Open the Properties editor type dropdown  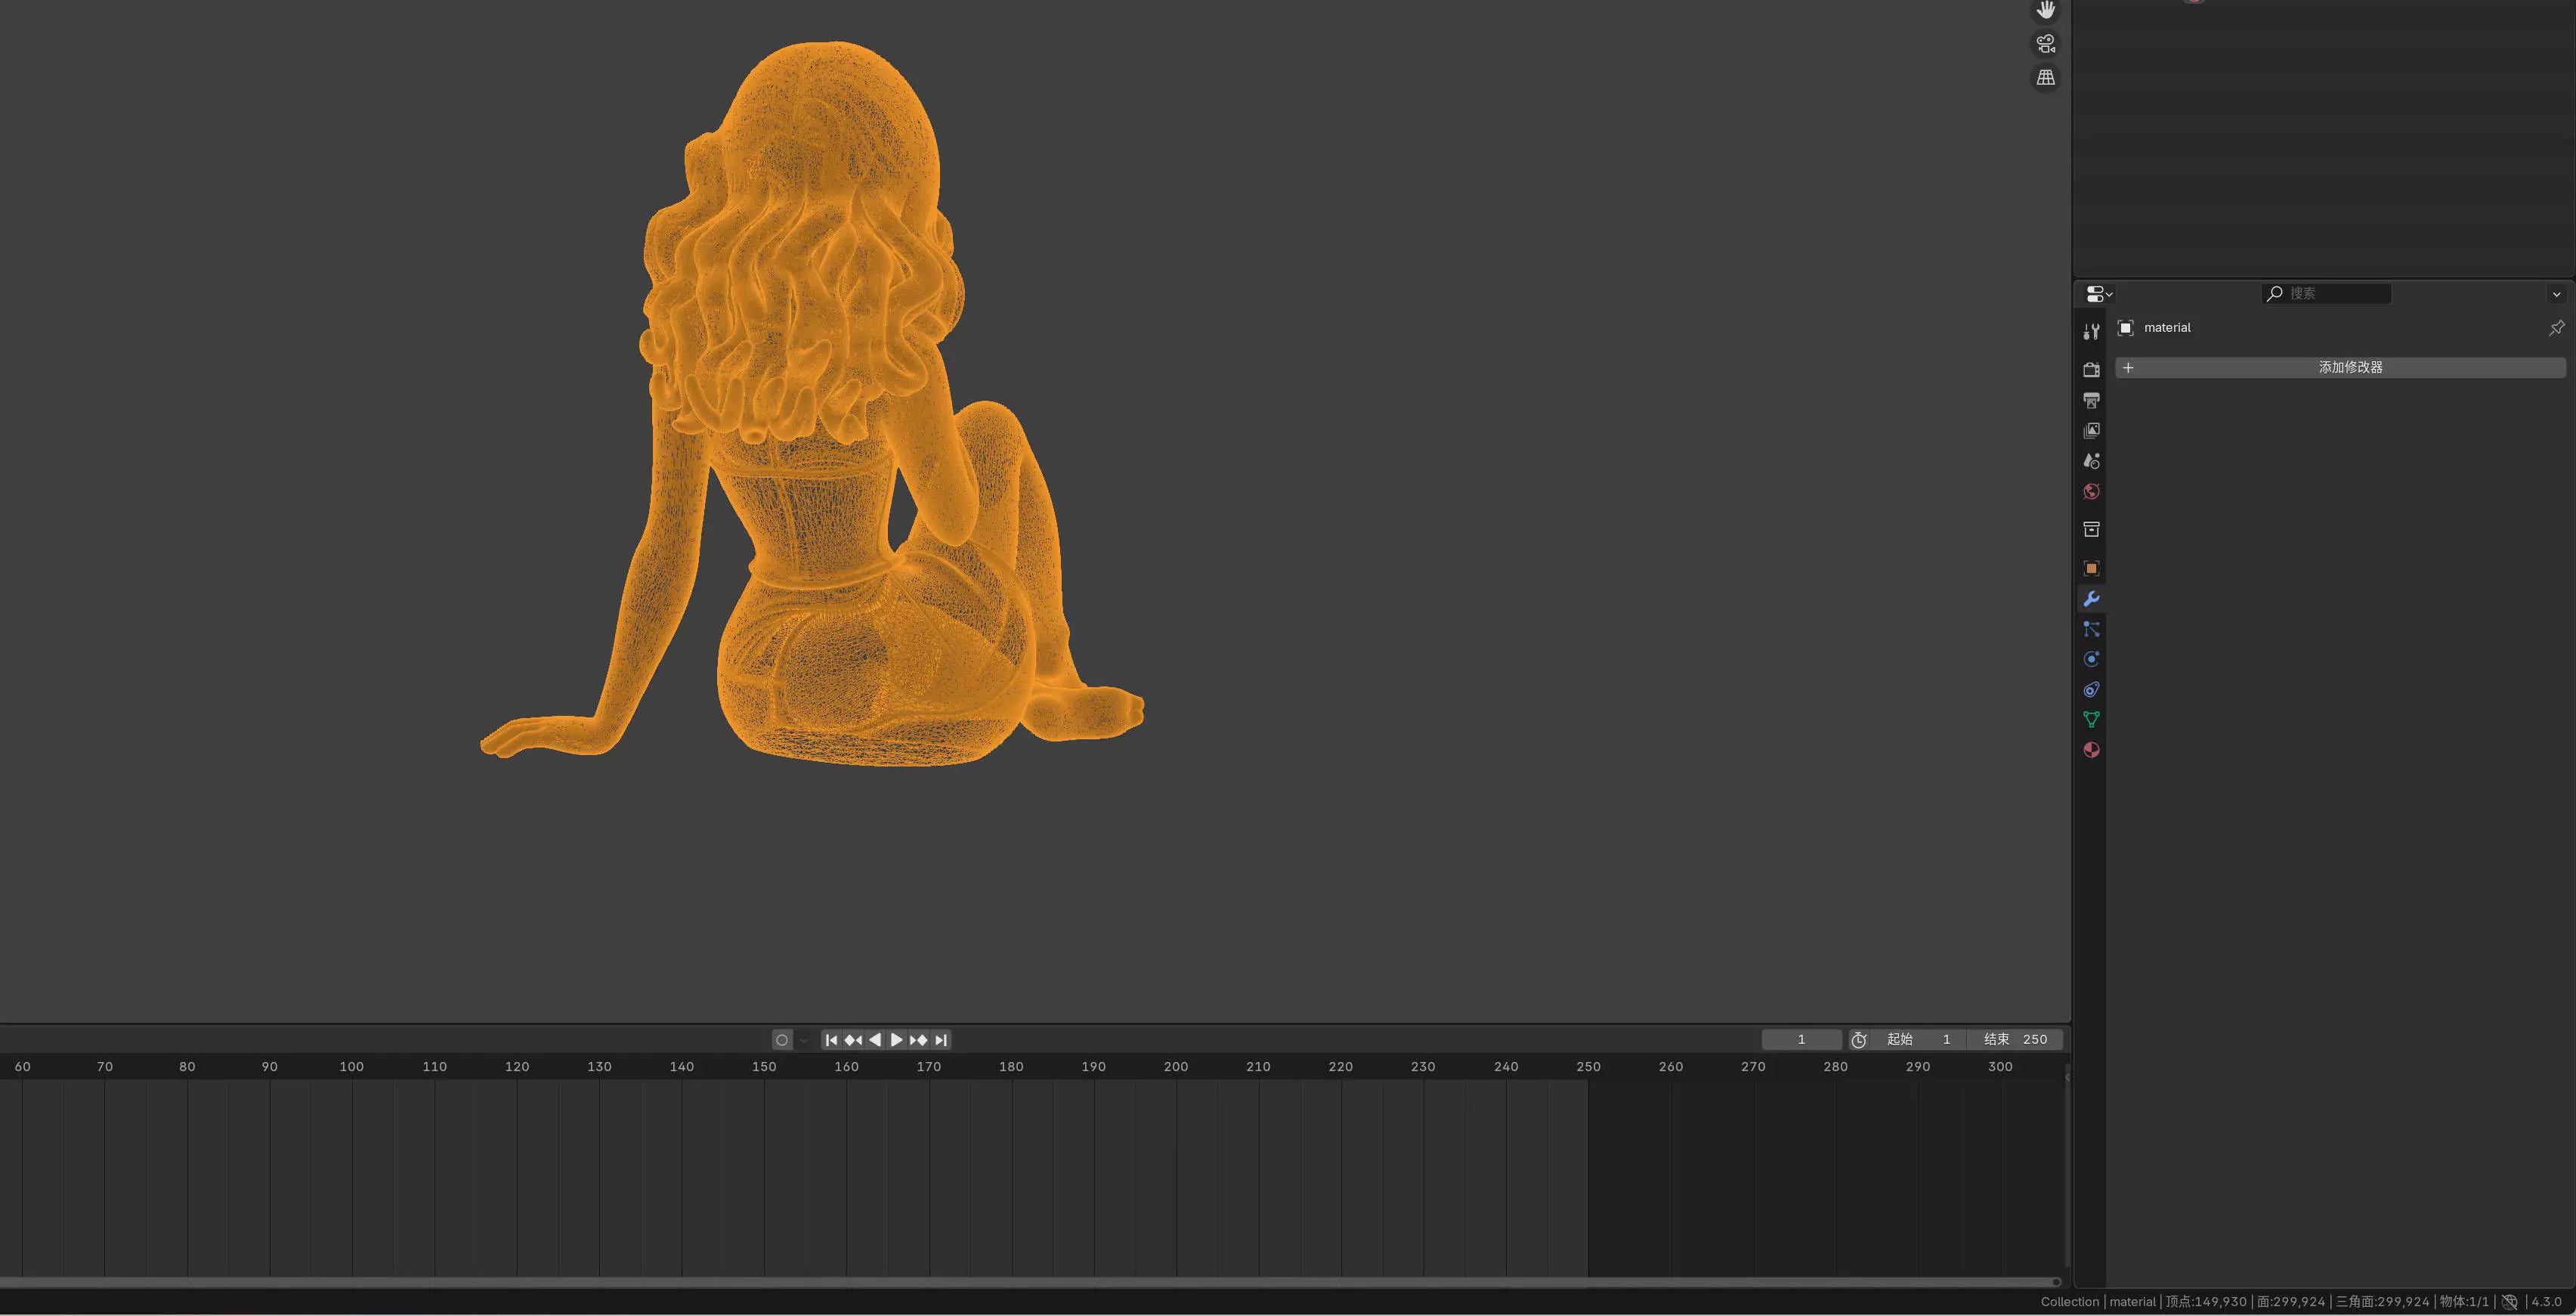click(2099, 294)
